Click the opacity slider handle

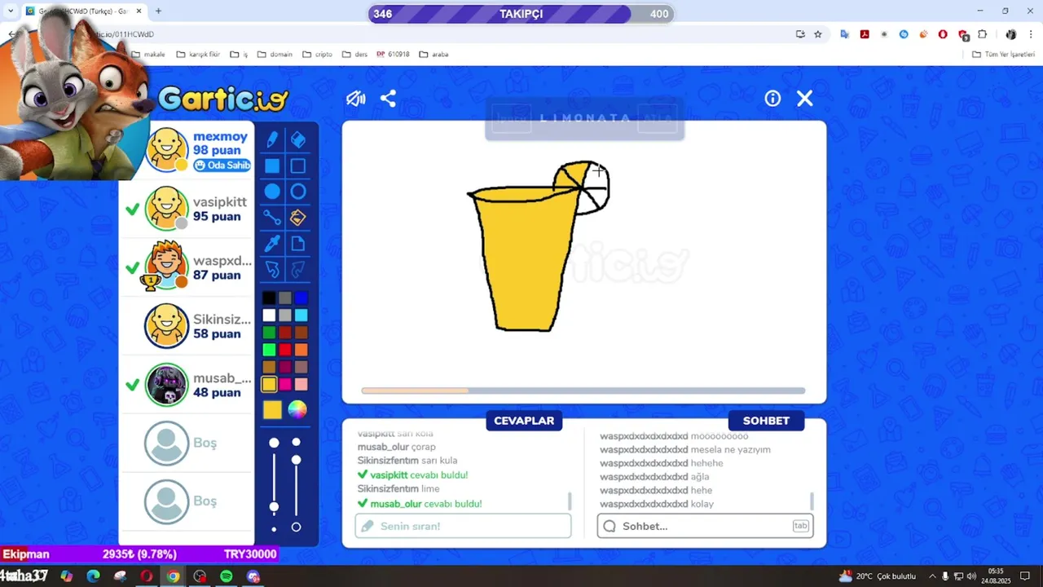[x=296, y=460]
